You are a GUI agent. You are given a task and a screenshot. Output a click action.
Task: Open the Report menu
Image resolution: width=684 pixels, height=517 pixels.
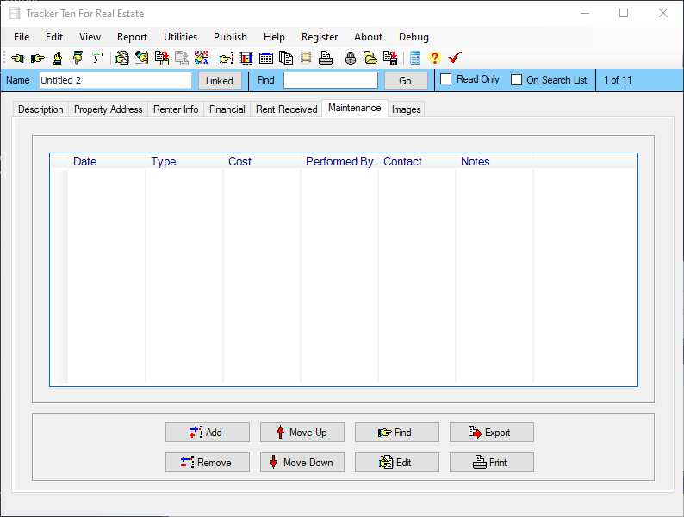click(132, 37)
